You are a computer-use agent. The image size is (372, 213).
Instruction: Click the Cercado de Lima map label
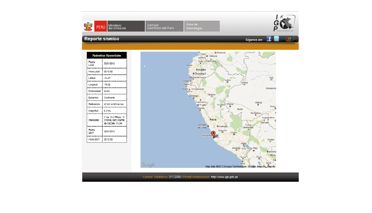pos(202,126)
